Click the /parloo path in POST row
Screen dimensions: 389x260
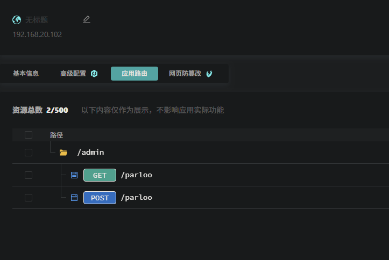(x=137, y=198)
